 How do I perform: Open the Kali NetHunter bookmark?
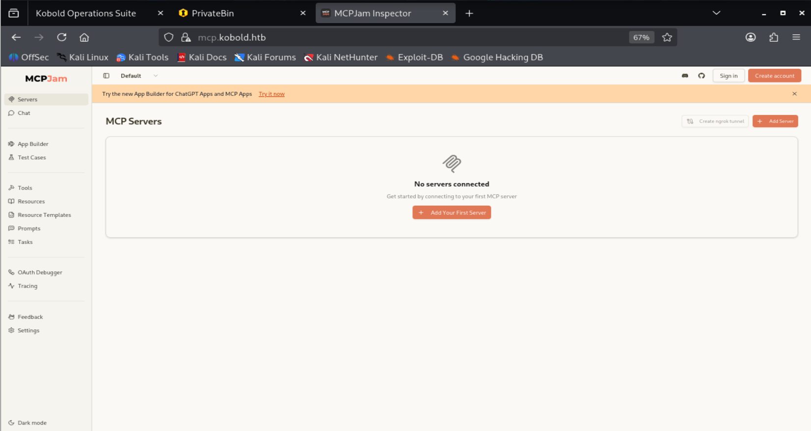tap(341, 57)
